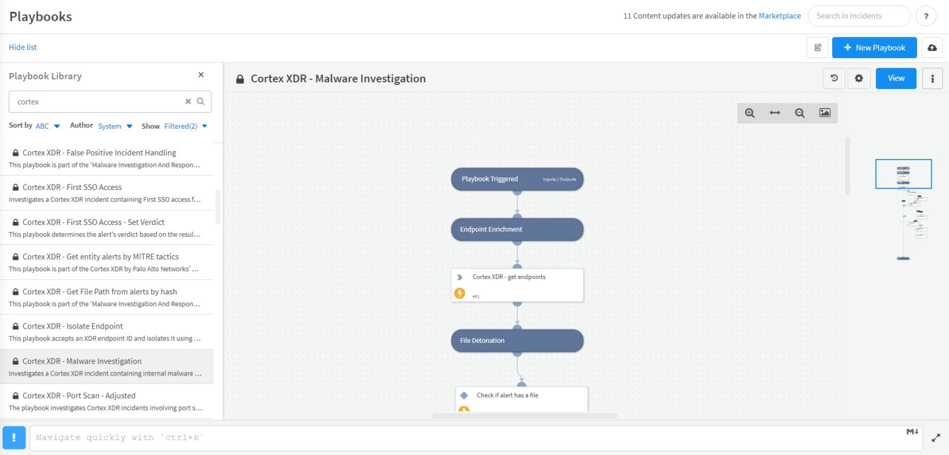Viewport: 949px width, 455px height.
Task: Click the Check if alert has a file task
Action: [522, 399]
